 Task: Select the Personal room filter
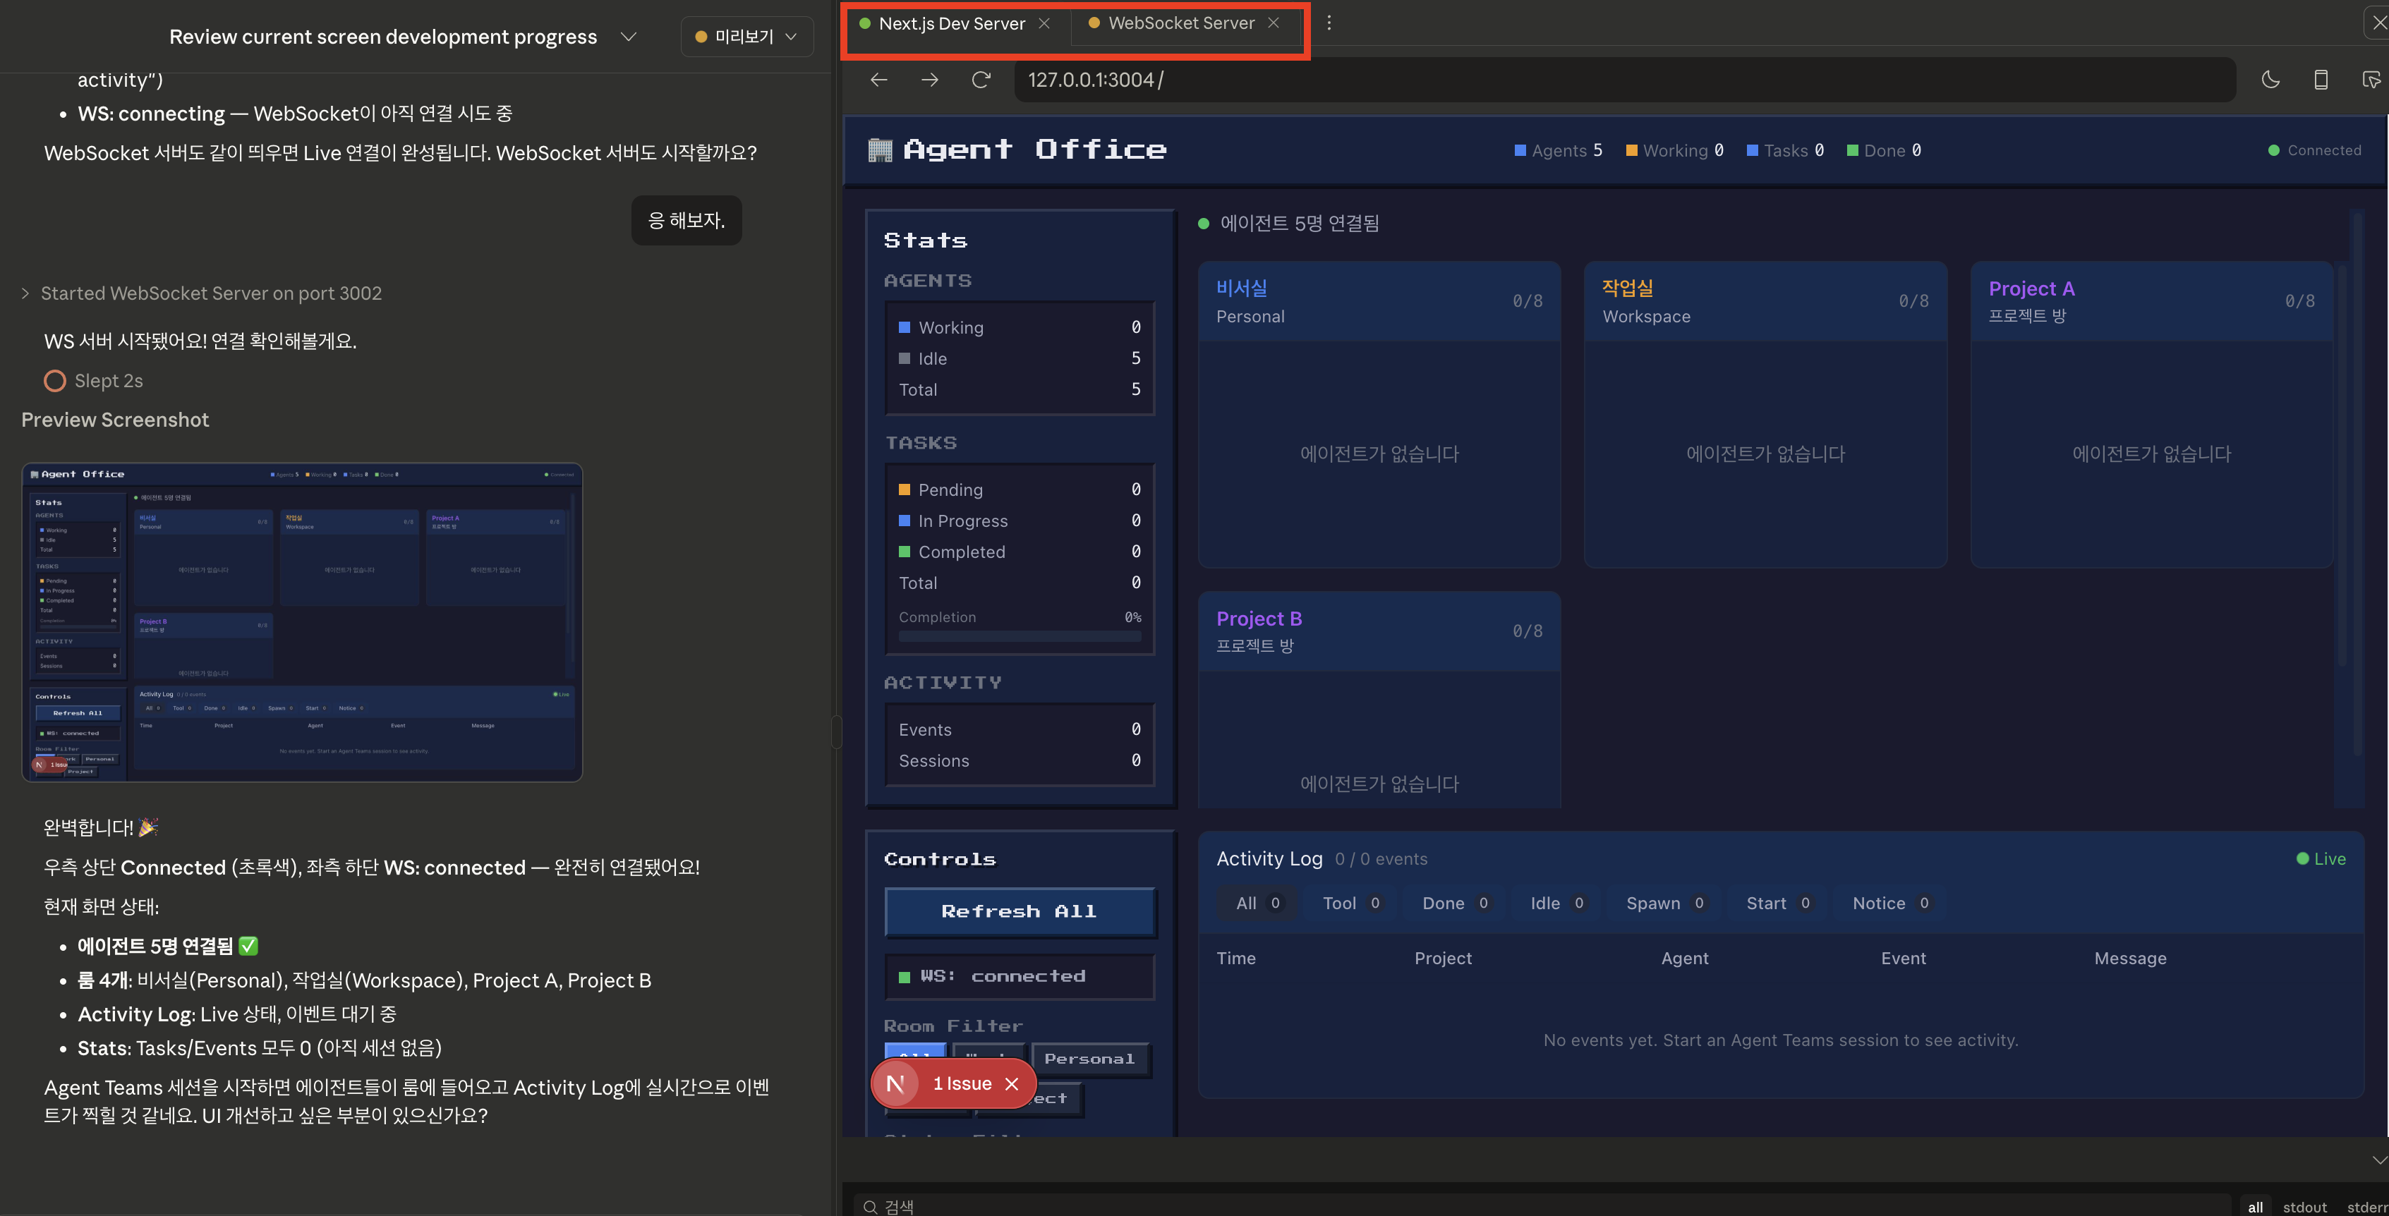[1089, 1059]
